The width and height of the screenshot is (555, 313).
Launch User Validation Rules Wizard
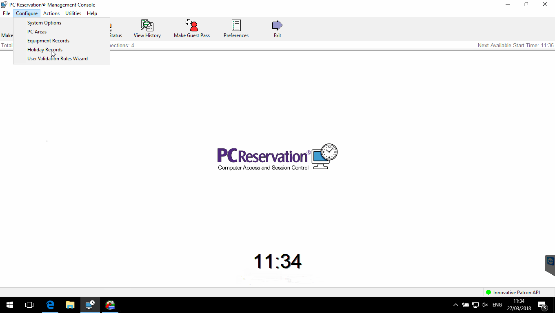coord(62,59)
